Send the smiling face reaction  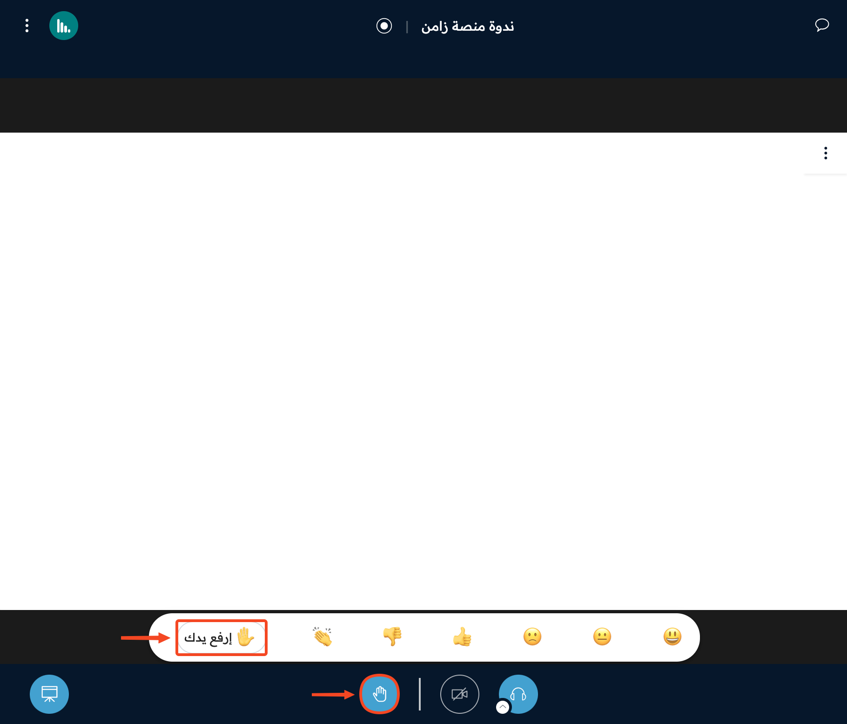pyautogui.click(x=672, y=637)
